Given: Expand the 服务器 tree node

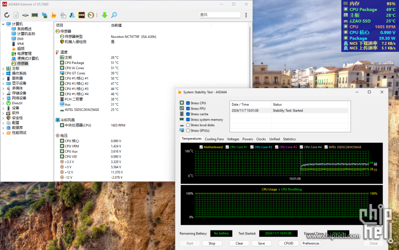Looking at the screenshot, I should [3, 79].
